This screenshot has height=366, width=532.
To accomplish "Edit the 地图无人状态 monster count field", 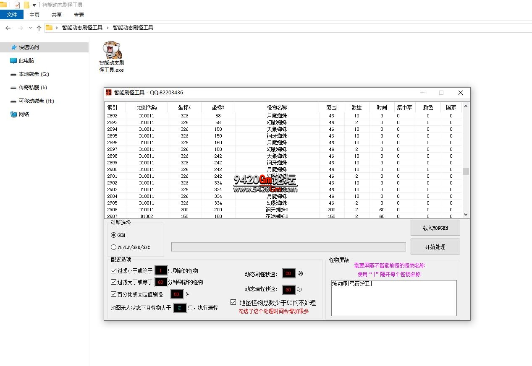I will point(180,308).
